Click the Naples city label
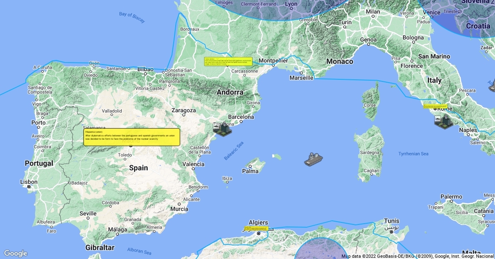495x259 pixels. coord(468,130)
